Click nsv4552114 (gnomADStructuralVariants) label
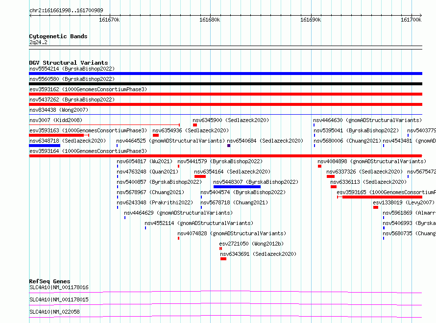This screenshot has width=436, height=323. (199, 223)
